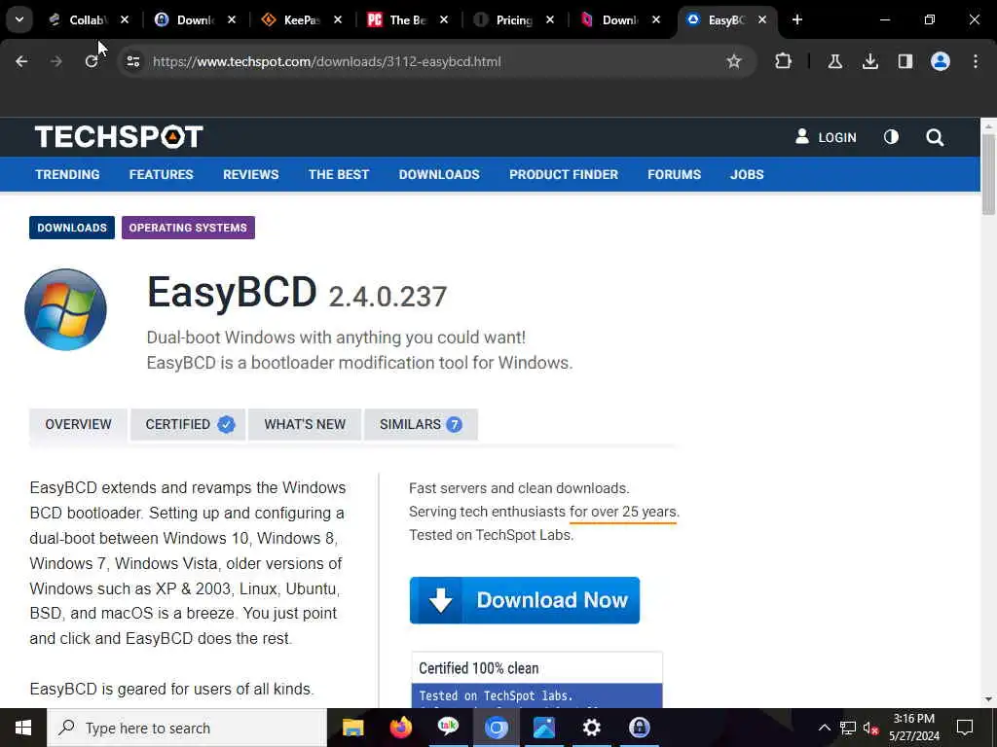Viewport: 997px width, 747px height.
Task: Open the FEATURES menu
Action: (x=161, y=175)
